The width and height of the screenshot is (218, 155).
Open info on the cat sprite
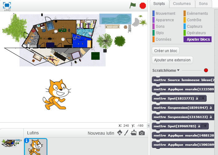click(27, 141)
